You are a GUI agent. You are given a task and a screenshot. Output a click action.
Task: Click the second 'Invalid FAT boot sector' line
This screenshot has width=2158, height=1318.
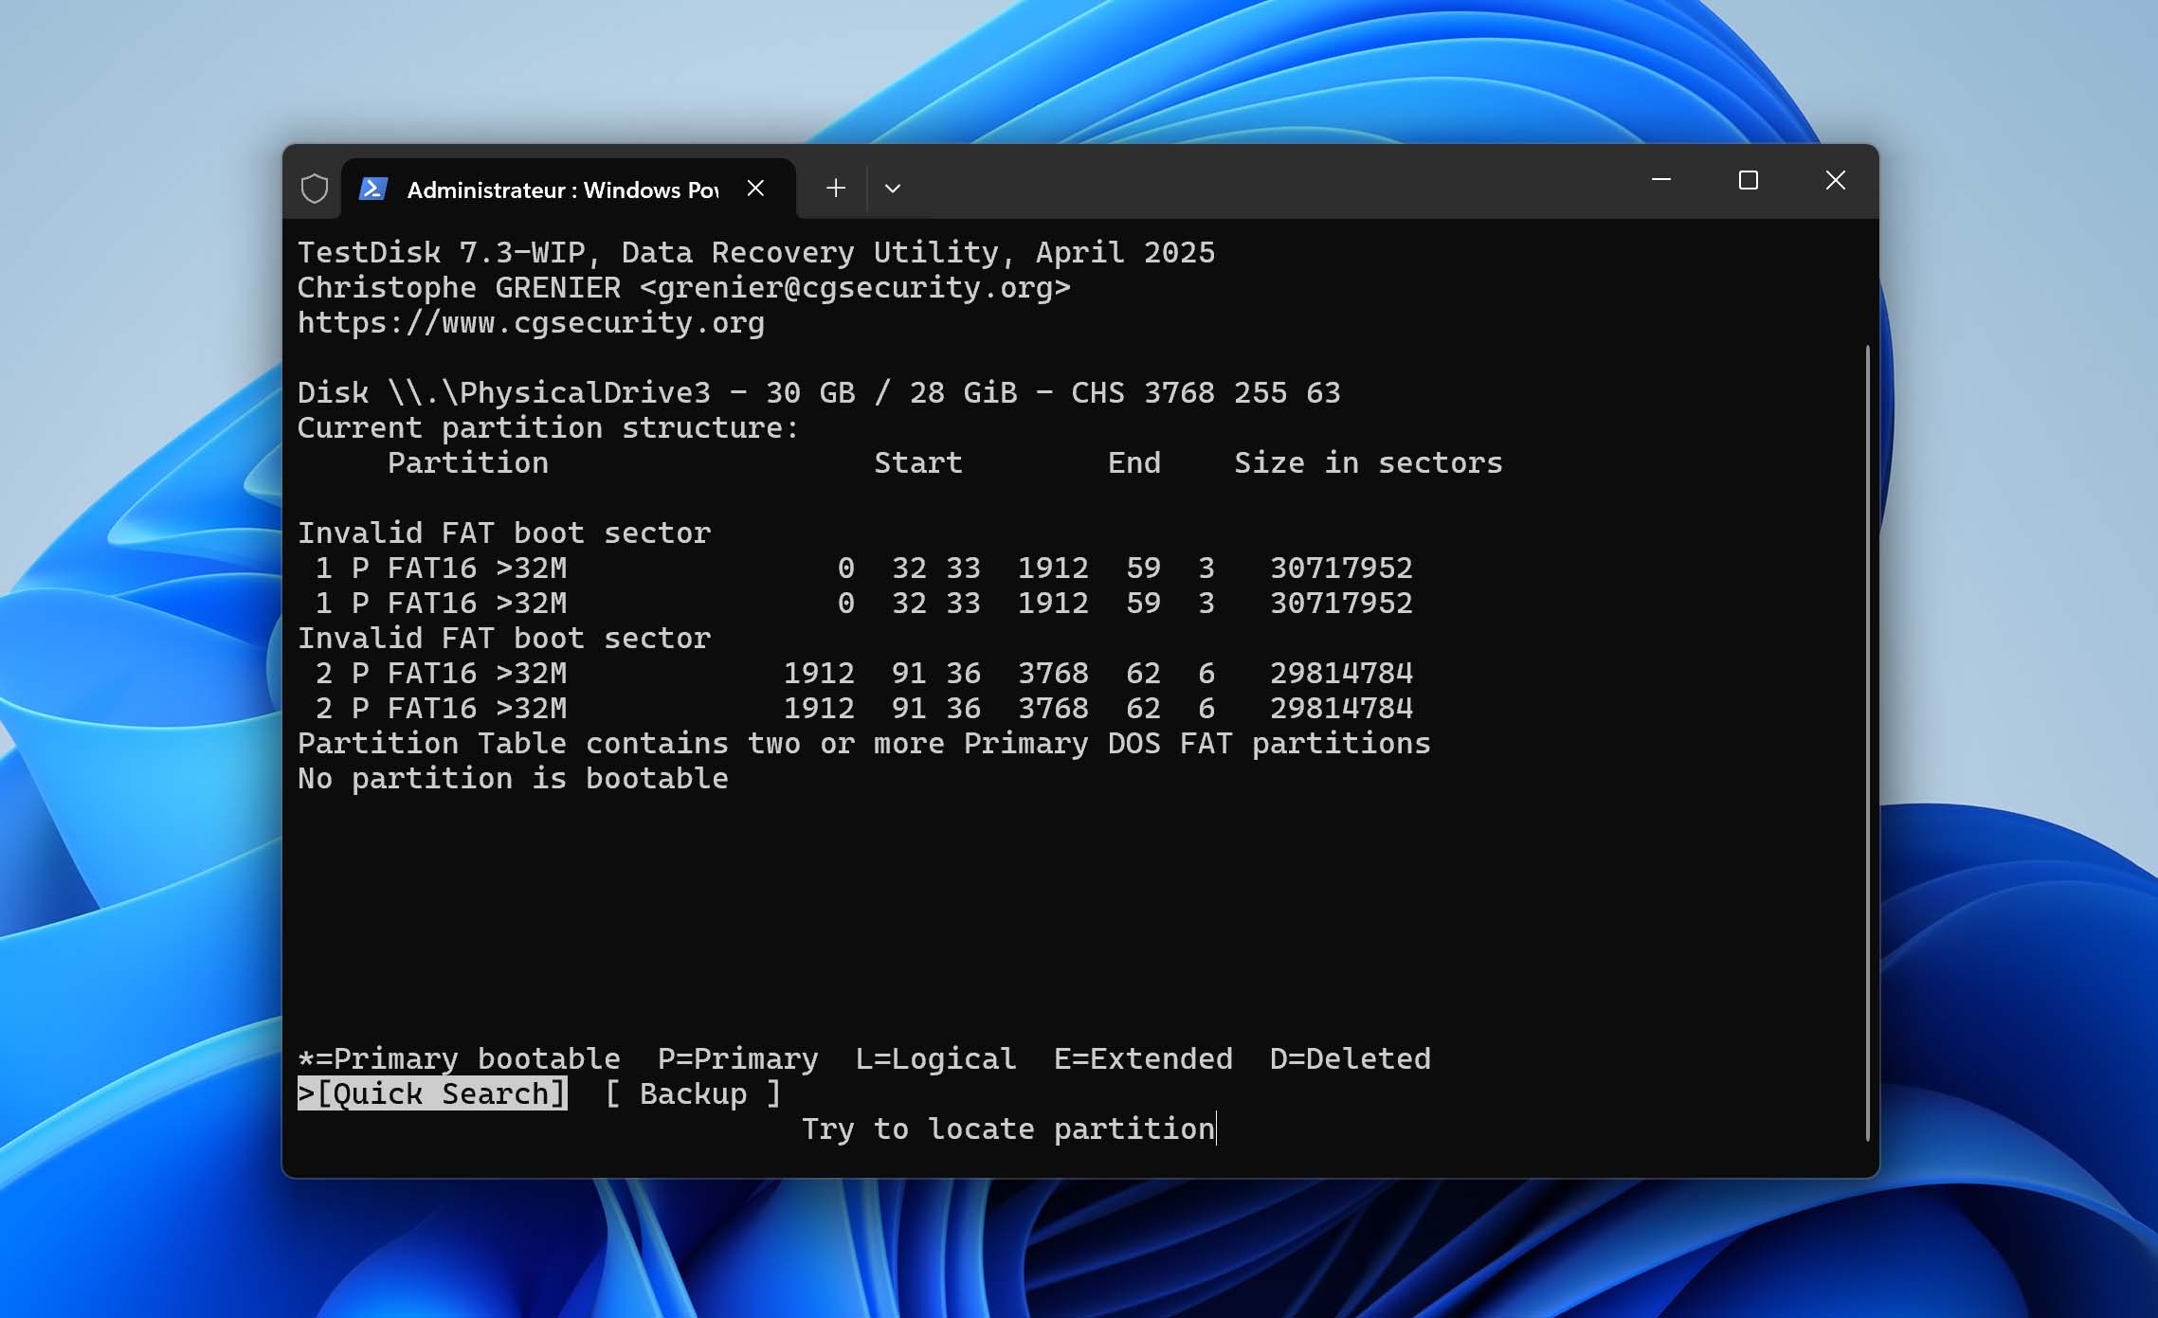504,638
